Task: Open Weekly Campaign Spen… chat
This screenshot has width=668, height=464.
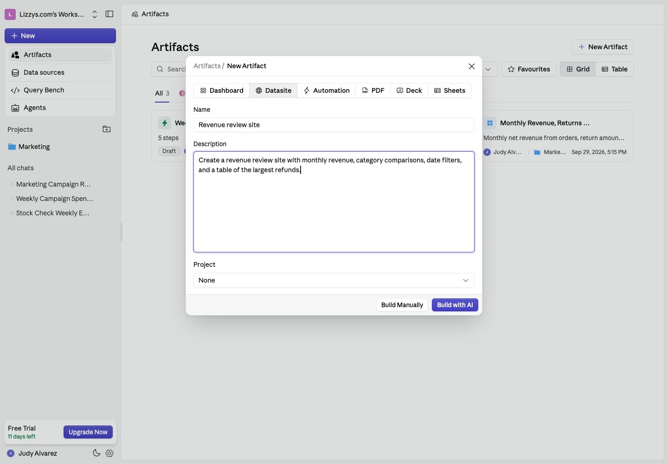Action: pyautogui.click(x=54, y=199)
